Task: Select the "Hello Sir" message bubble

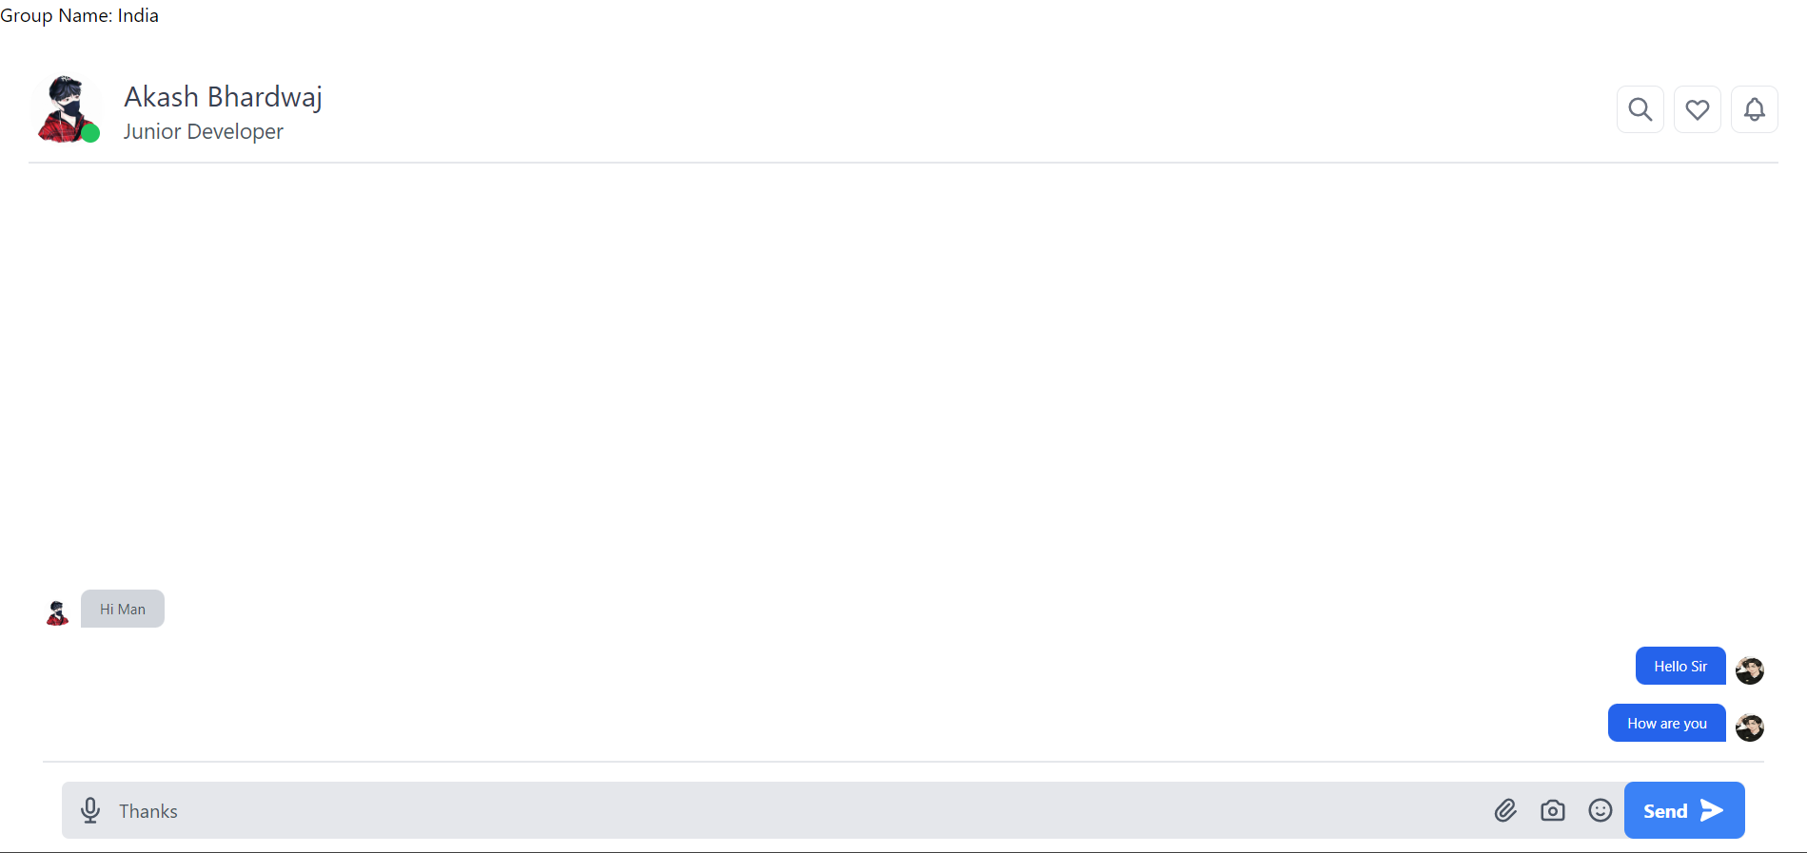Action: 1680,666
